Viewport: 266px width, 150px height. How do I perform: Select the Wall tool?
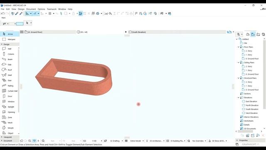pos(9,49)
